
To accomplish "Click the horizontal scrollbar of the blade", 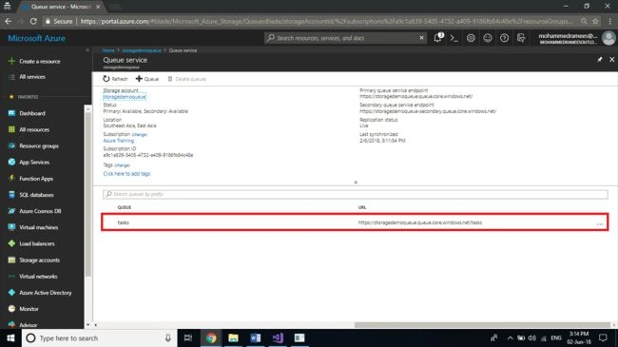I will click(482, 325).
